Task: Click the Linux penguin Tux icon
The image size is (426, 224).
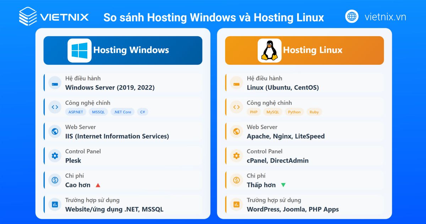Action: coord(269,50)
